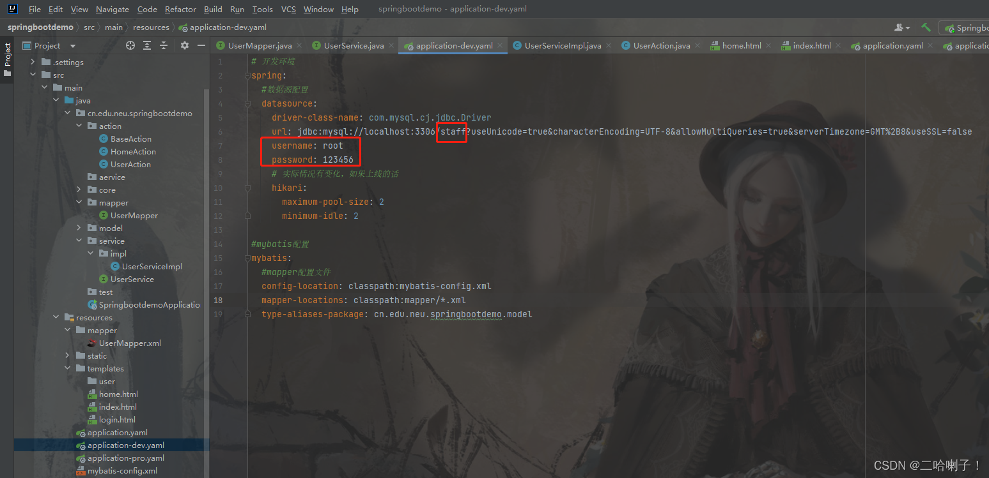
Task: Open the Build menu
Action: 213,9
